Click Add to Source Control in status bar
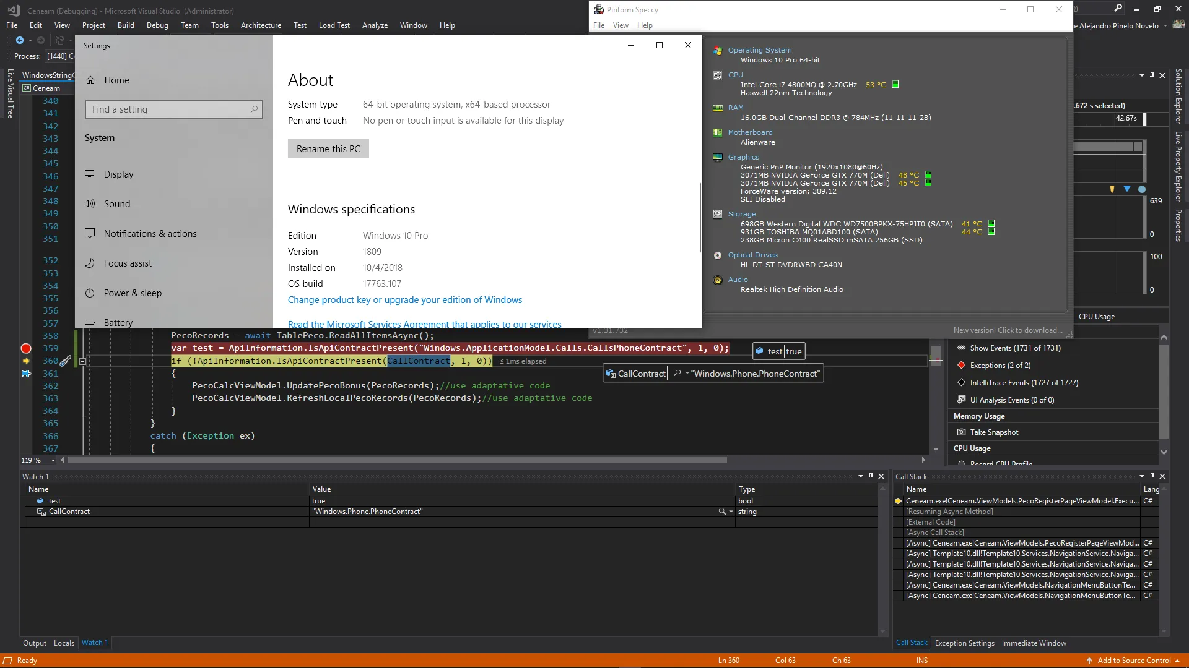1189x668 pixels. (x=1133, y=661)
